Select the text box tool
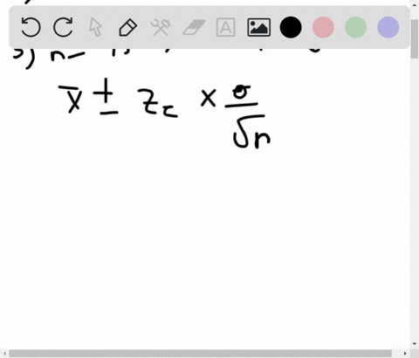Screen dimensions: 419x358 point(226,27)
